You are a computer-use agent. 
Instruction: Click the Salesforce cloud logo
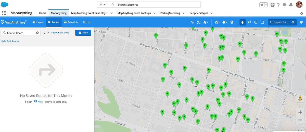5,5
